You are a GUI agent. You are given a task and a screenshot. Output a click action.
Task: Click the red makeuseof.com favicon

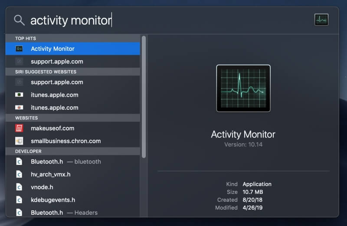[19, 128]
